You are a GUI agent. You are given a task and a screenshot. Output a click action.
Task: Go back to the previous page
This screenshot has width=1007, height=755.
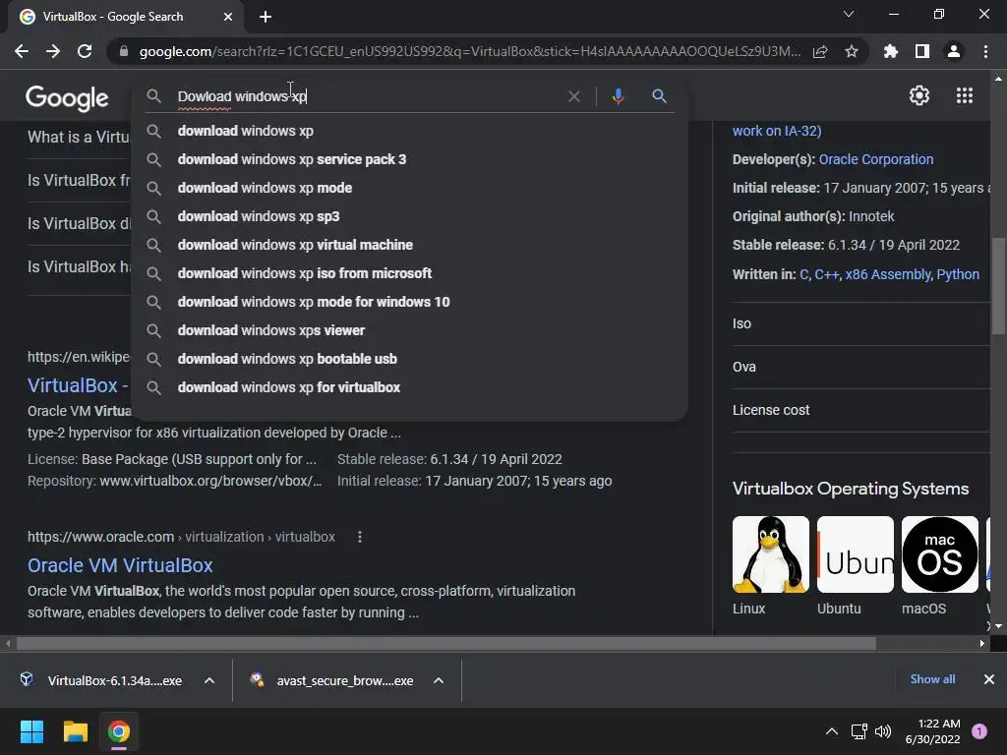click(22, 51)
